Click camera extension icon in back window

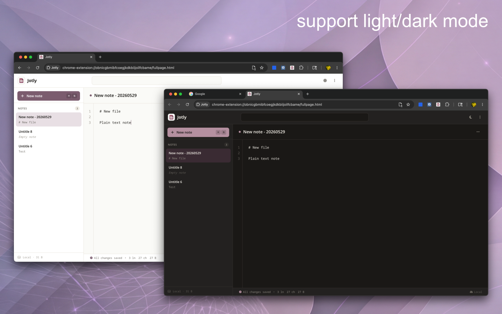tap(283, 68)
